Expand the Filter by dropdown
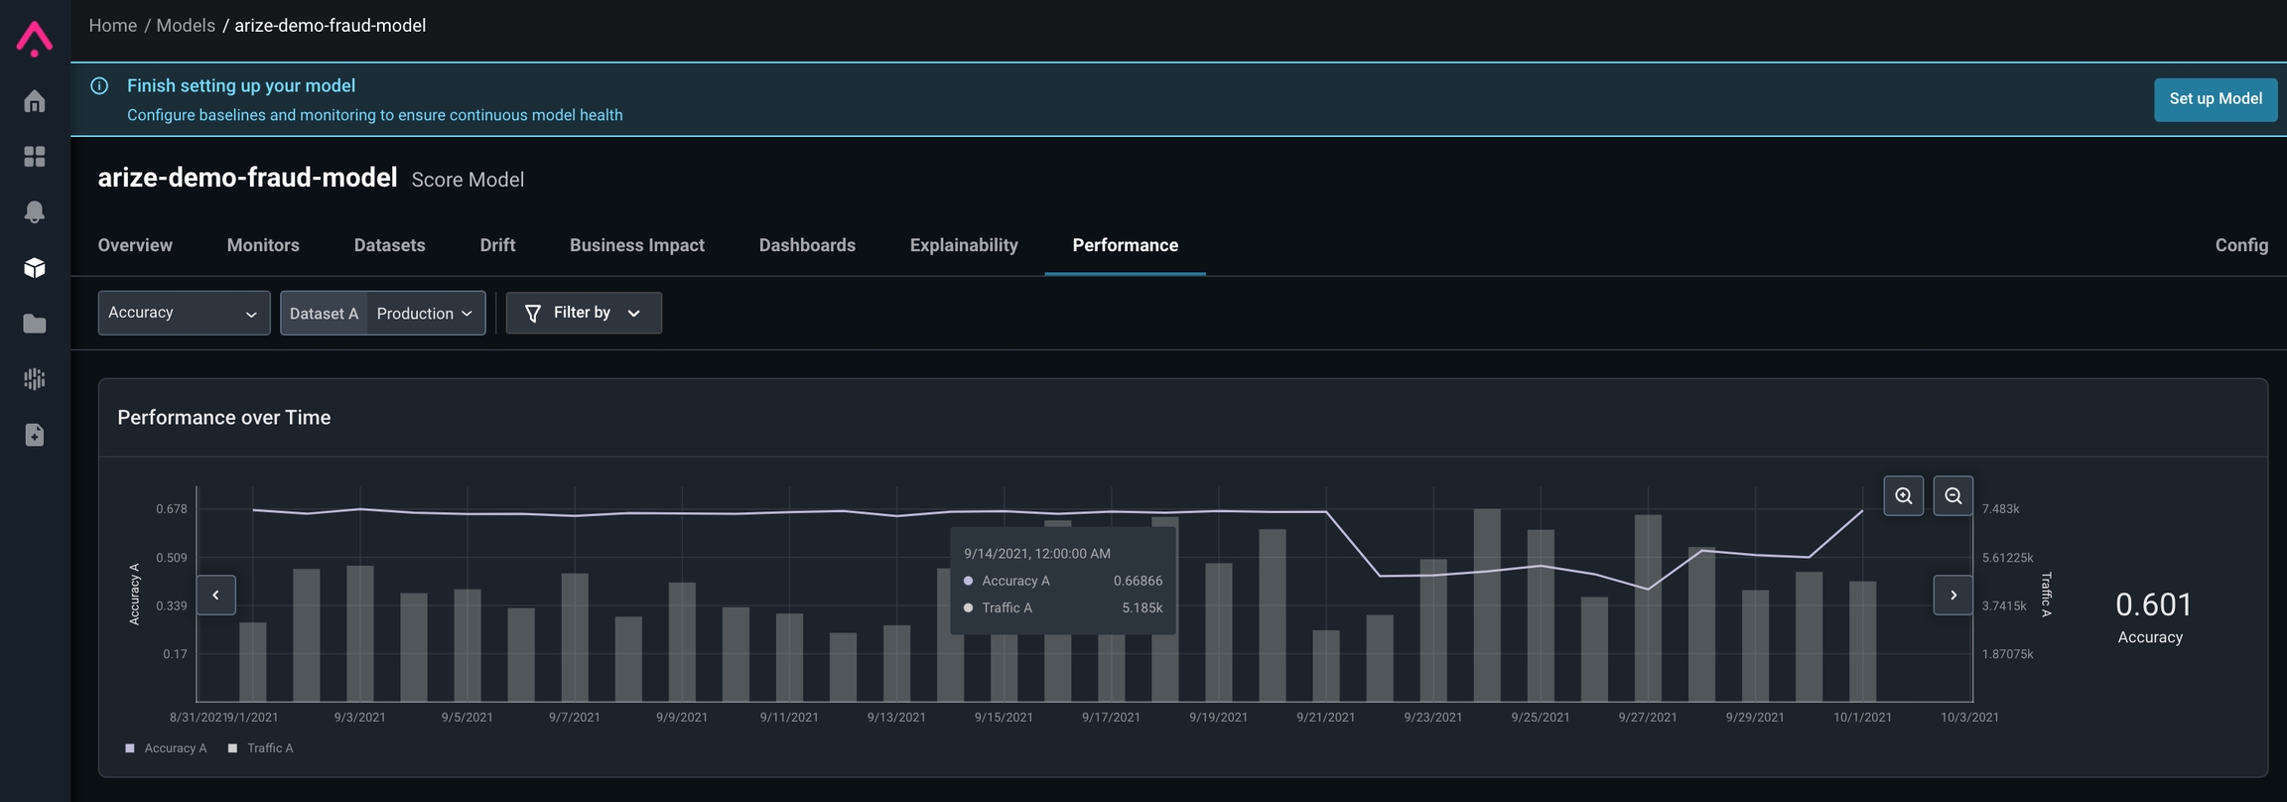This screenshot has height=802, width=2287. (584, 313)
